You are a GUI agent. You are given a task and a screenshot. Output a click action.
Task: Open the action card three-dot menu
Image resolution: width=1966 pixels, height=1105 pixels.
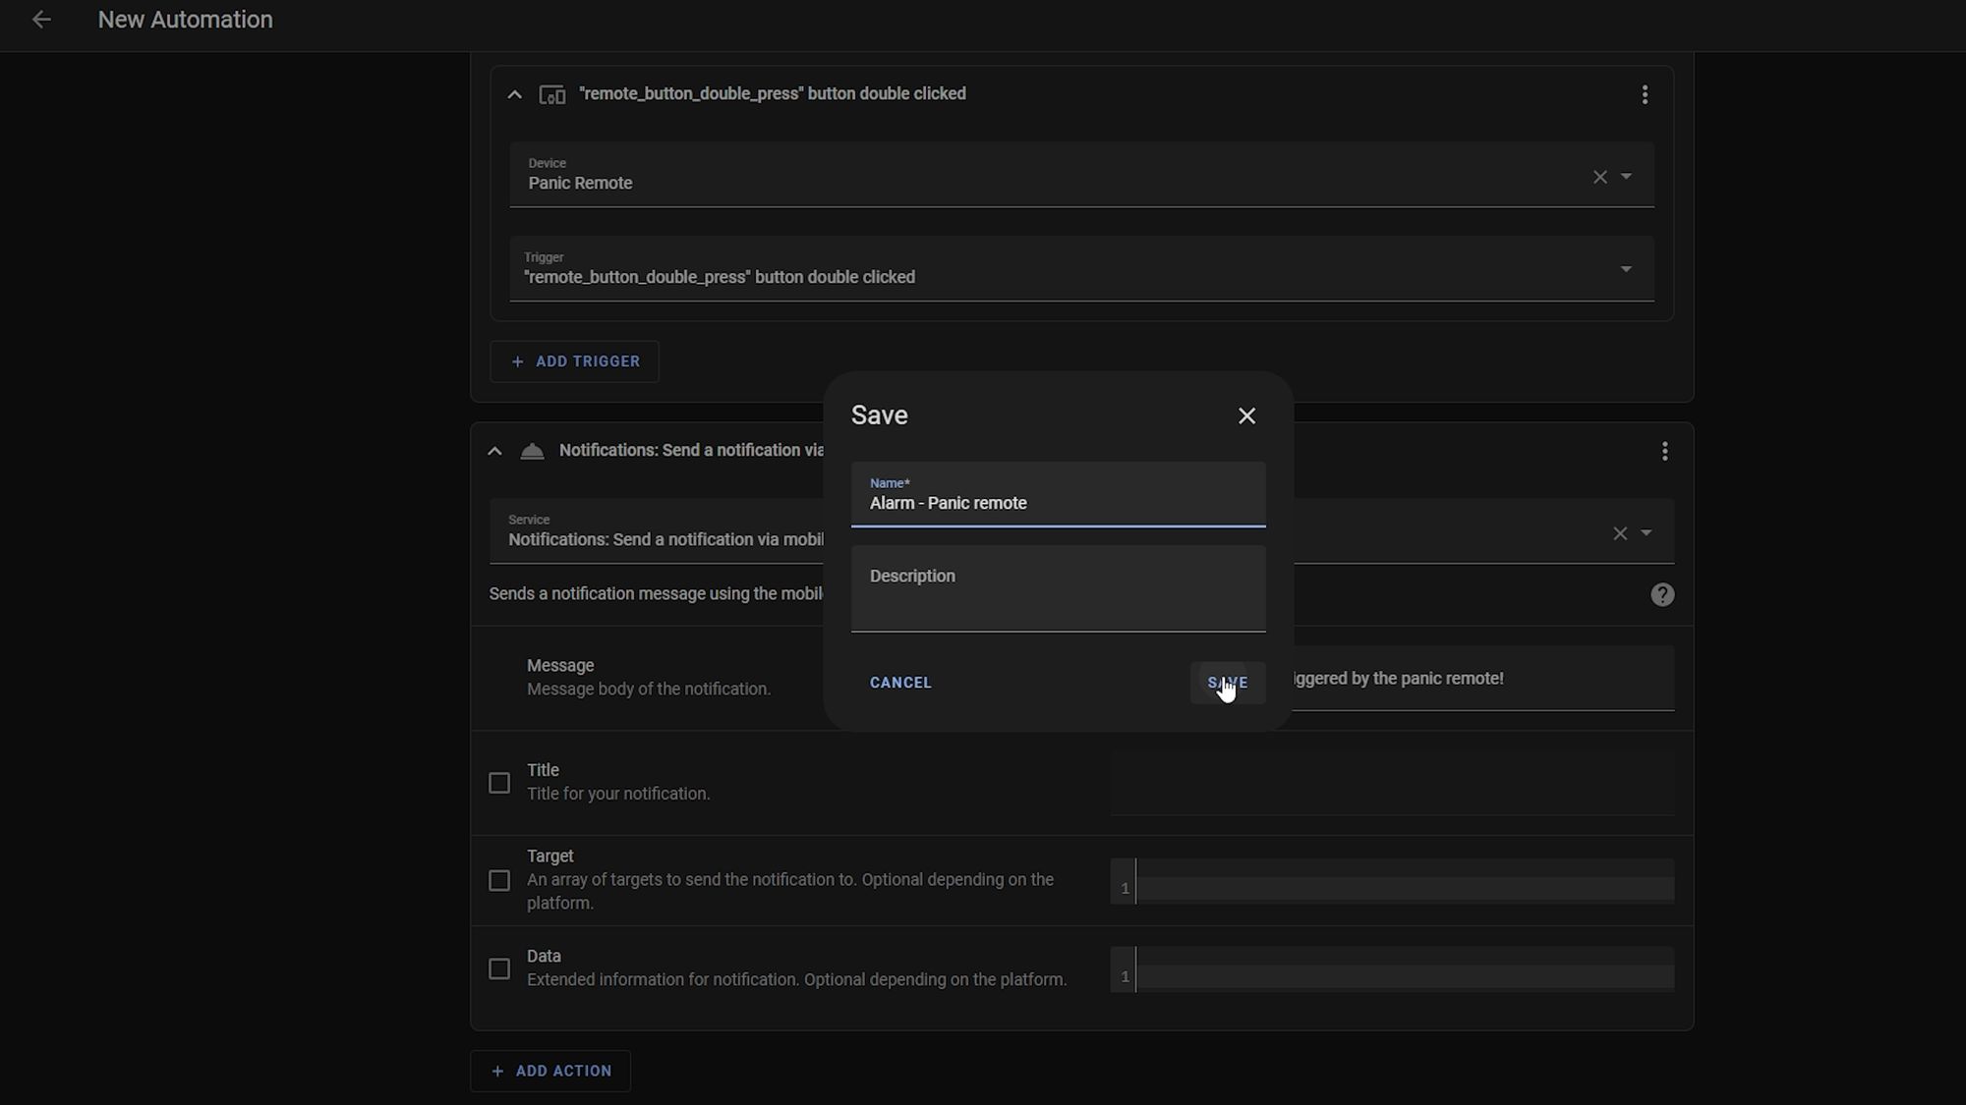1664,451
